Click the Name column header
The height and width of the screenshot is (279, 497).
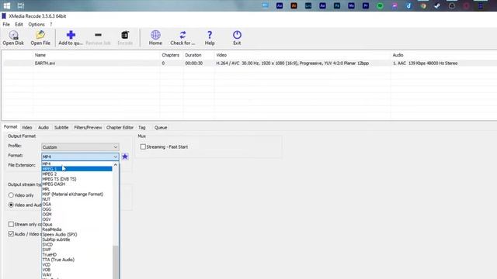40,55
